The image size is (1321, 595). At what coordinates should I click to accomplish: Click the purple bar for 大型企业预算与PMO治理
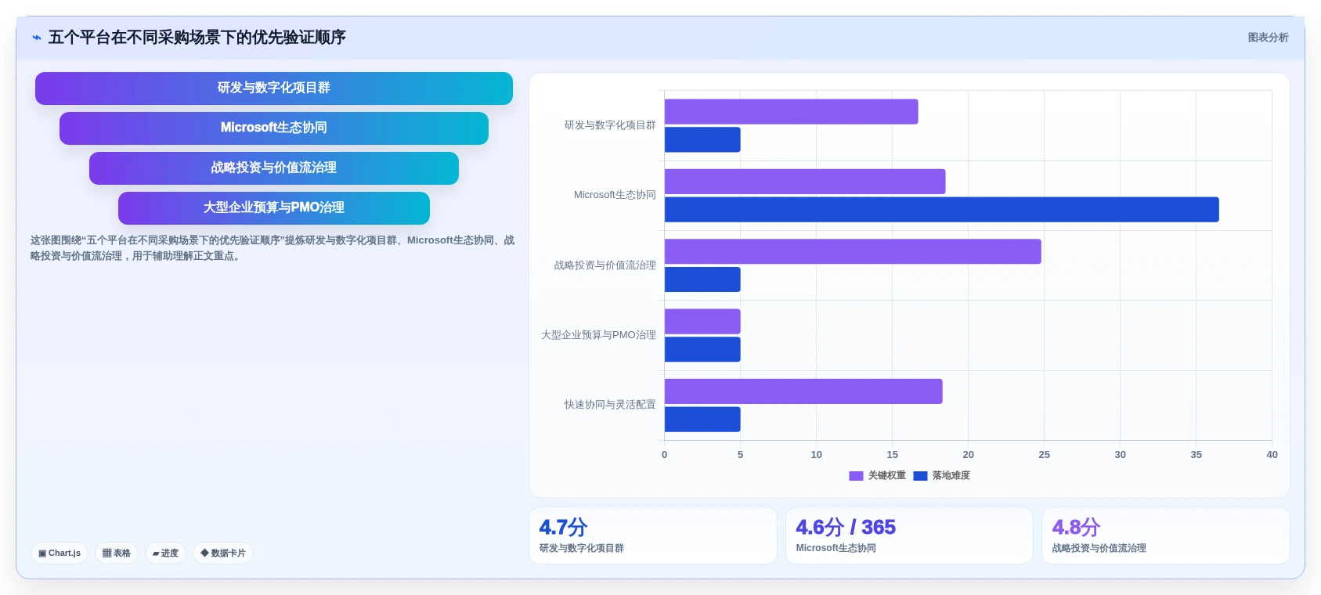[702, 322]
